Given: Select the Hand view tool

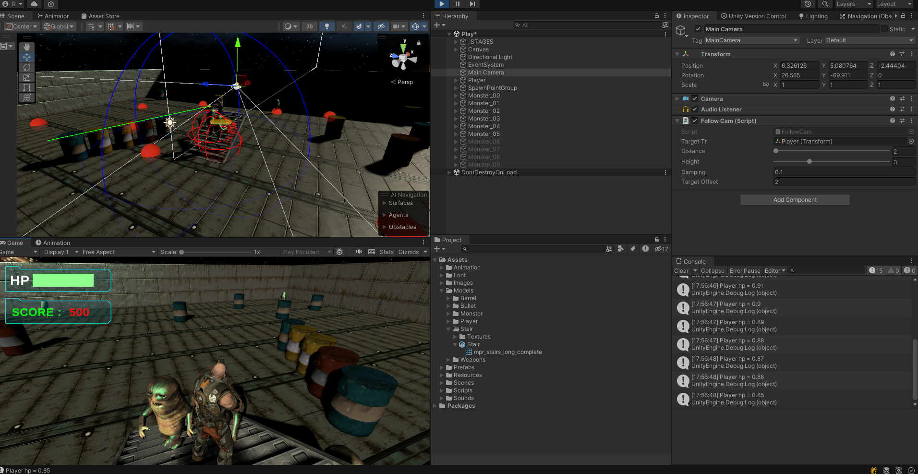Looking at the screenshot, I should tap(27, 47).
